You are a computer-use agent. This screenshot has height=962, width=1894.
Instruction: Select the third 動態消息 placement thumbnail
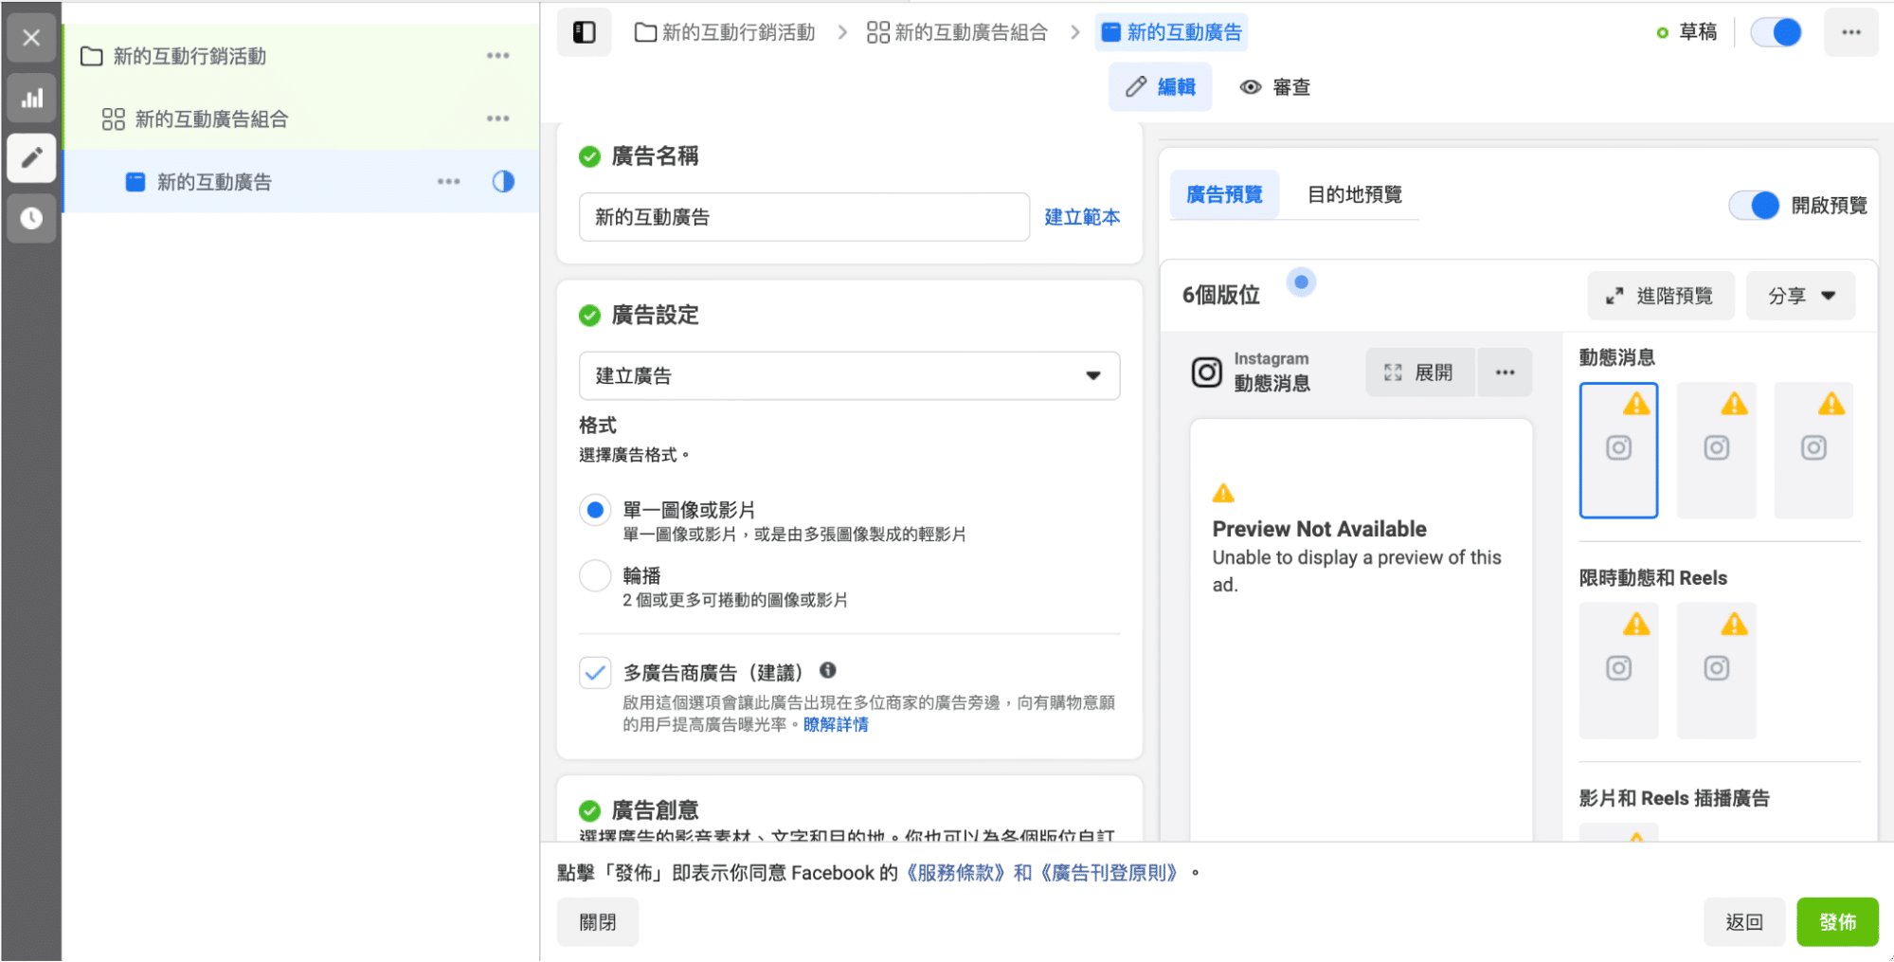1813,450
